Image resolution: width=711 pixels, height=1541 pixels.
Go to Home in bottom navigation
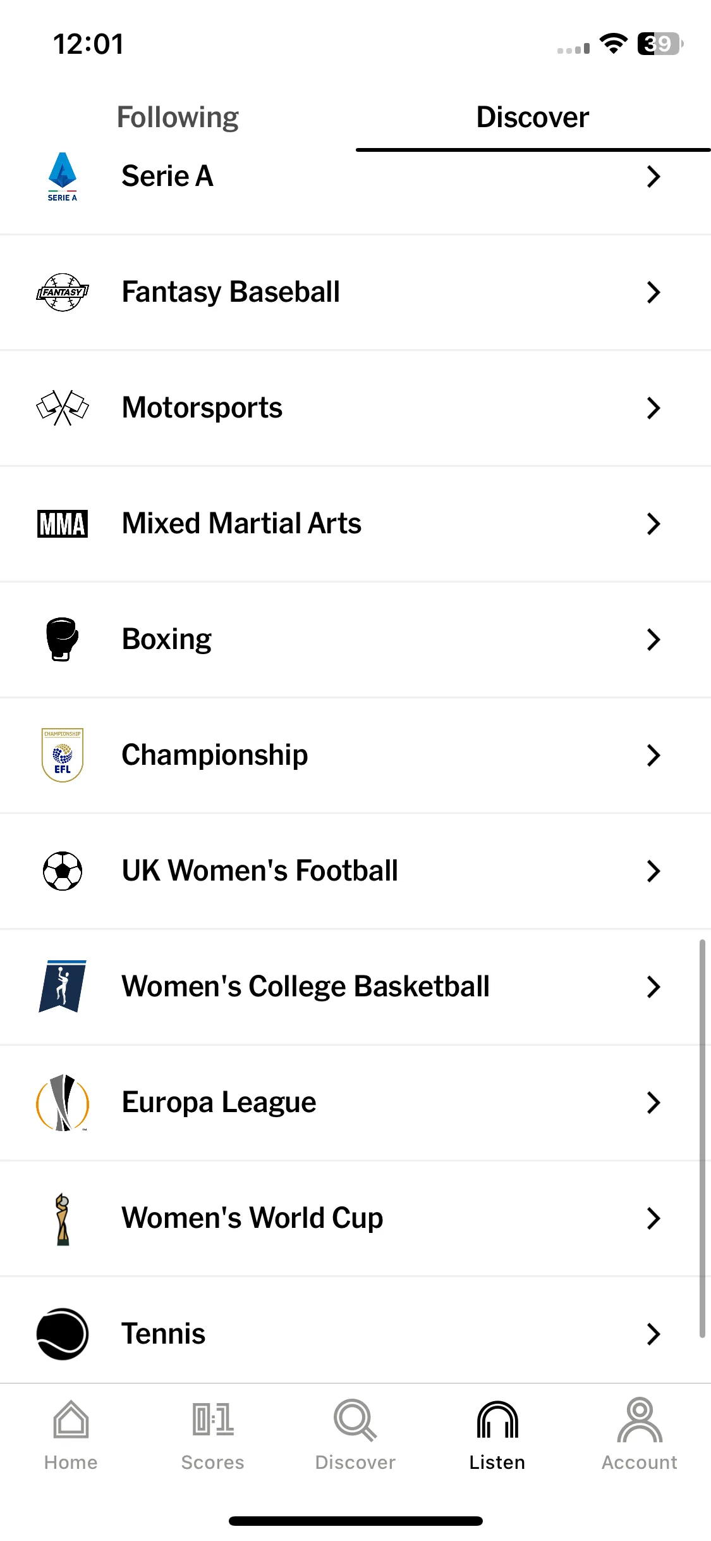pos(71,1435)
